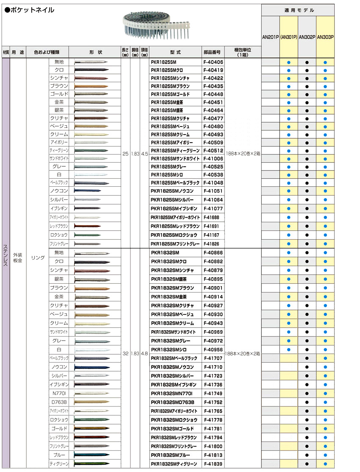Viewport: 360px width, 472px height.
Task: Select model cell PKR1825SMゴールド
Action: (176, 94)
